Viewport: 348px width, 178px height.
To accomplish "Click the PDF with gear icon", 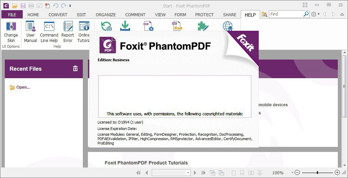I will click(149, 26).
